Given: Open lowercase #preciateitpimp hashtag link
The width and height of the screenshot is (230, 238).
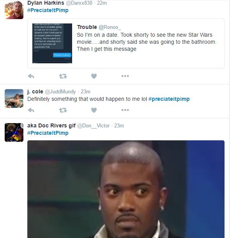Looking at the screenshot, I should (169, 99).
